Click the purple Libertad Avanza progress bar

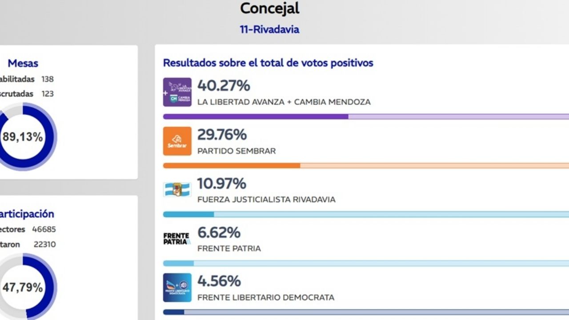coord(256,117)
